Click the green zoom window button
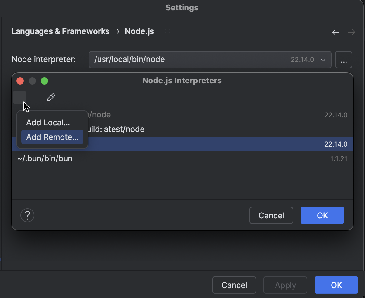The height and width of the screenshot is (298, 365). click(44, 81)
